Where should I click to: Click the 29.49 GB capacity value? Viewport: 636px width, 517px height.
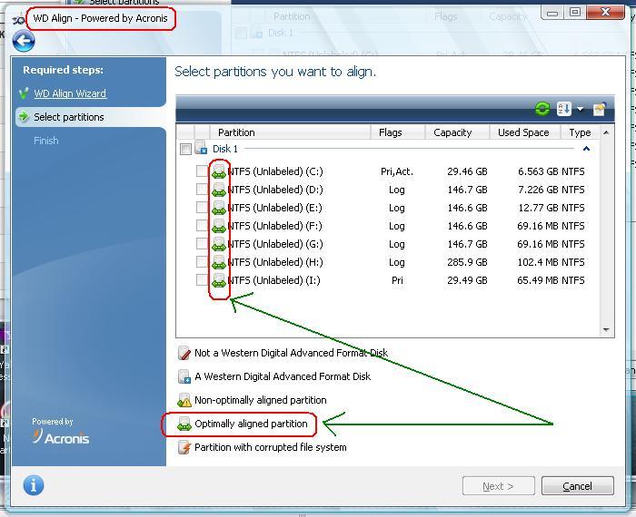467,280
